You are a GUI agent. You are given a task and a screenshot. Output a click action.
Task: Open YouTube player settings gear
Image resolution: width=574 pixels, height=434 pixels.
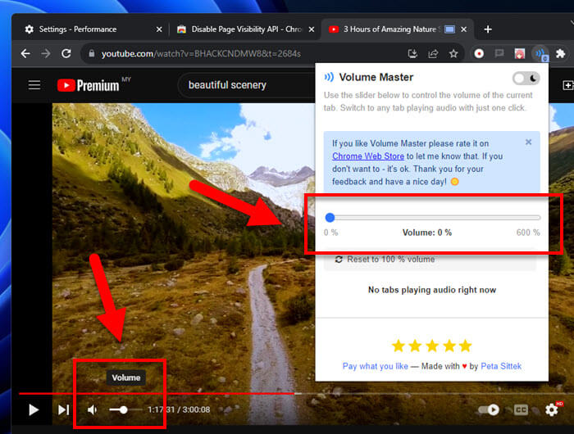[x=552, y=410]
